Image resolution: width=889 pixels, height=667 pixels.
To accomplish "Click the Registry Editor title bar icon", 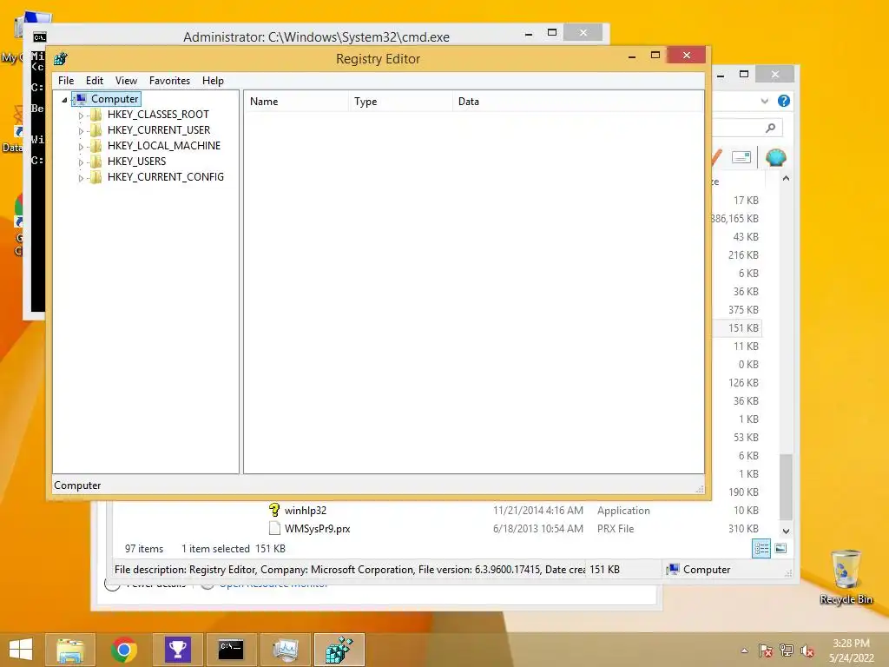I will pos(60,58).
